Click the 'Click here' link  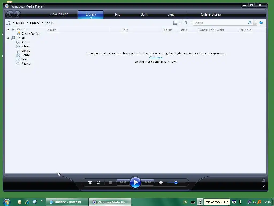[x=156, y=57]
